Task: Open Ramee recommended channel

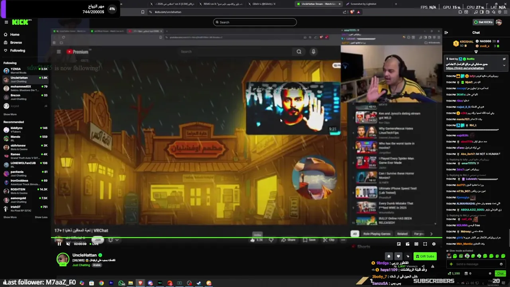Action: pos(25,156)
